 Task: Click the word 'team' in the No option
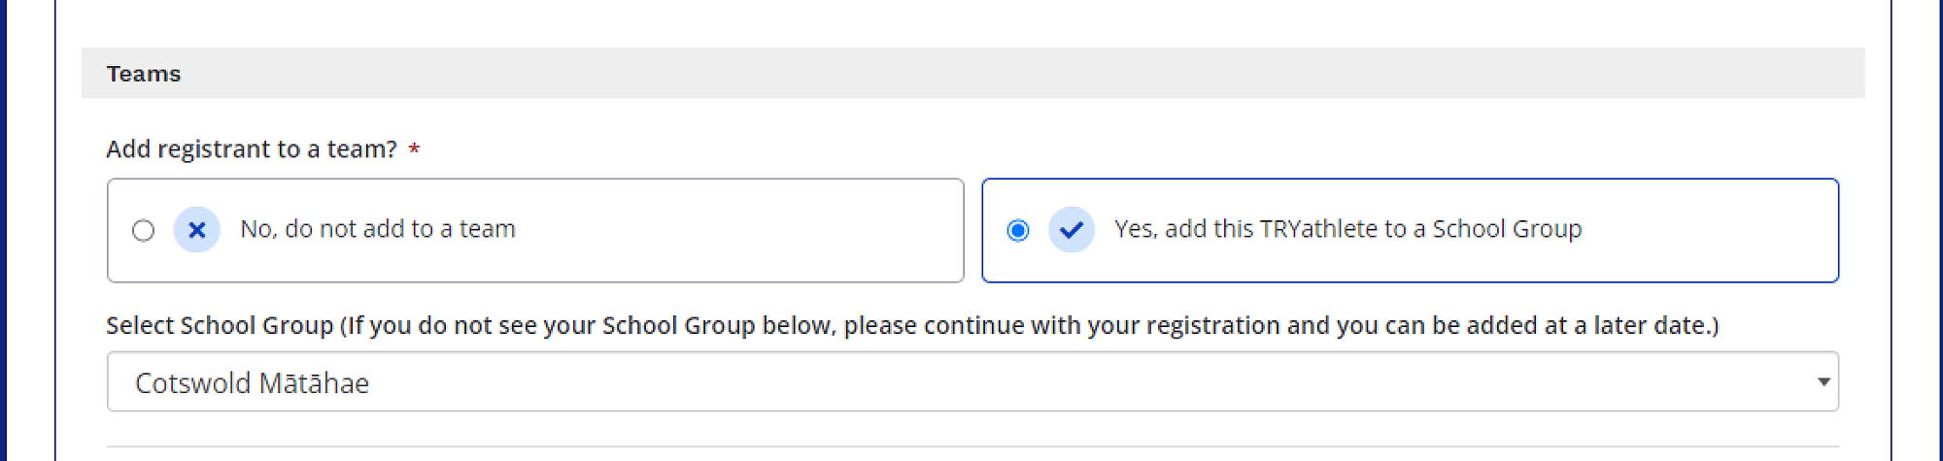point(487,229)
